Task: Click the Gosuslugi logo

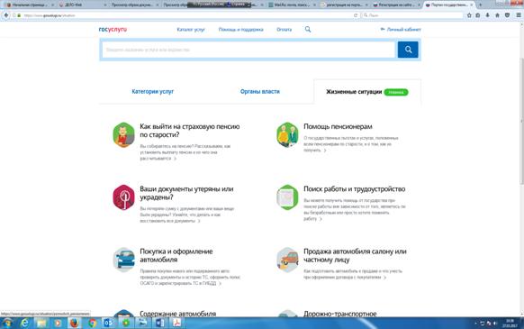Action: tap(113, 30)
